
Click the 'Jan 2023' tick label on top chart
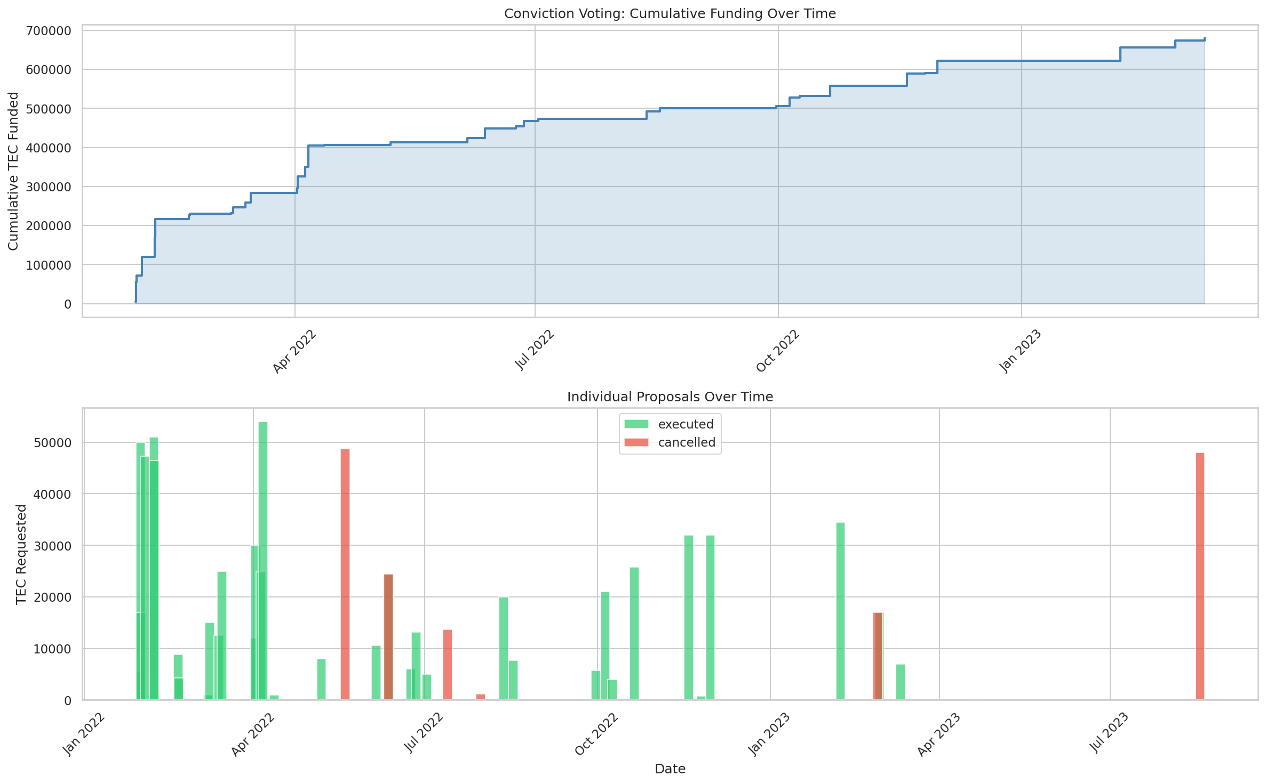(1020, 351)
